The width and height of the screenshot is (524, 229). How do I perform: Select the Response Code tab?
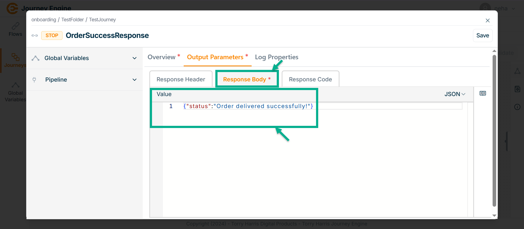tap(310, 79)
